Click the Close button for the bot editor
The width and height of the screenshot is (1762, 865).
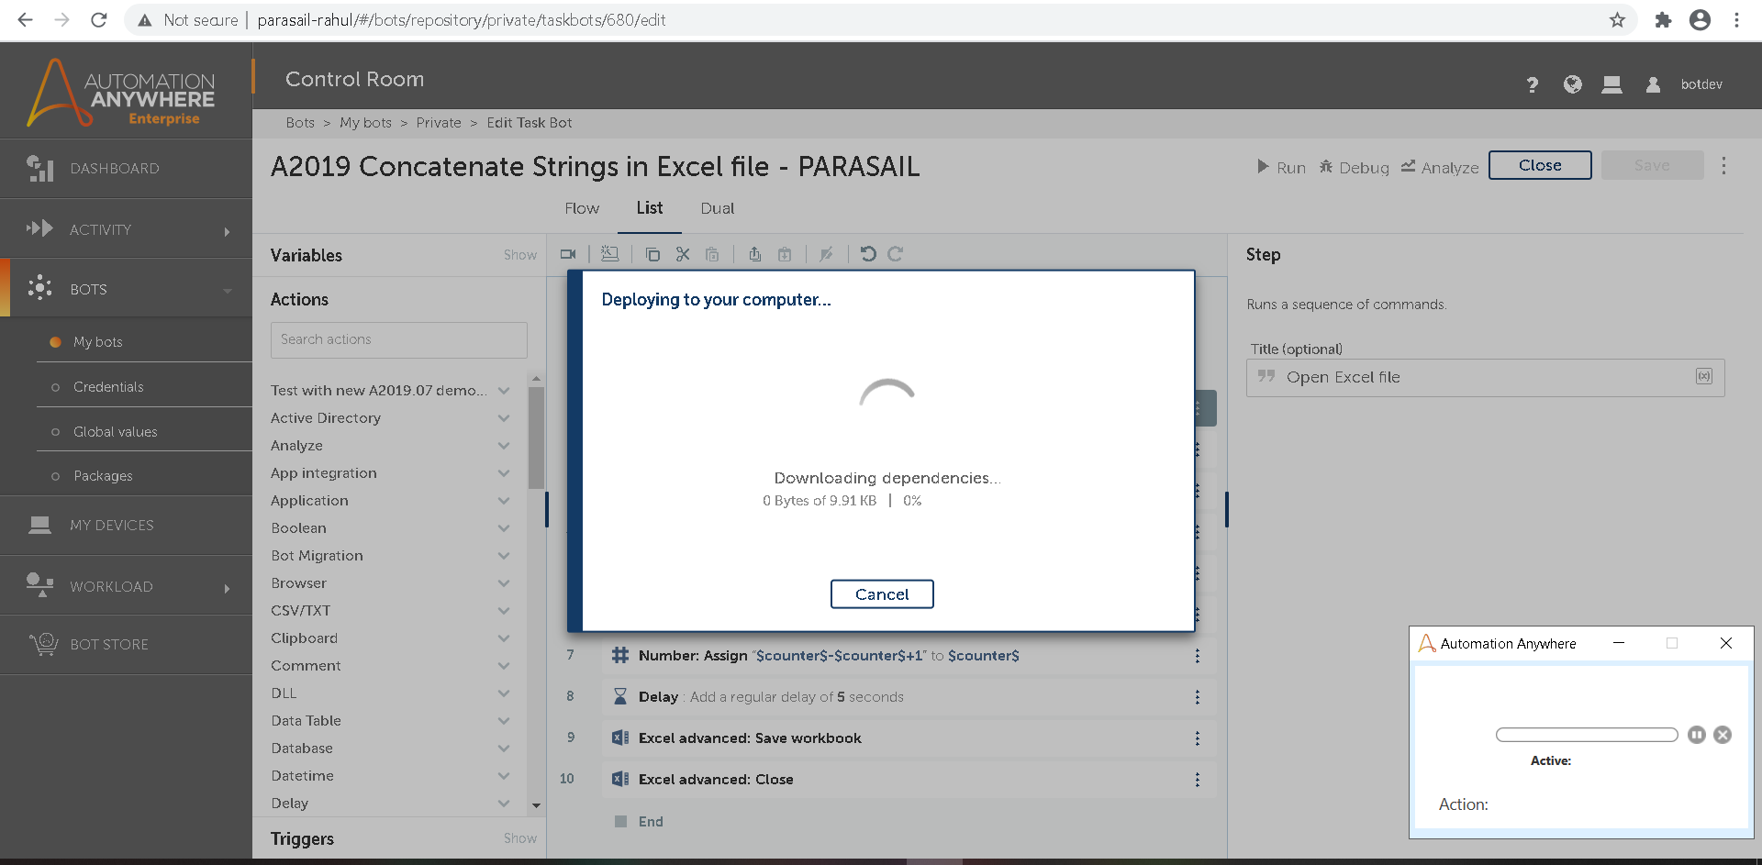[x=1539, y=165]
